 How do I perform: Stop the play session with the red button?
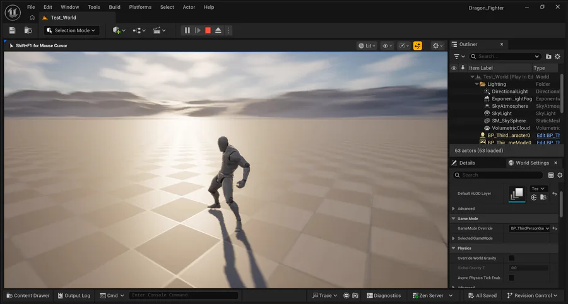(x=208, y=30)
